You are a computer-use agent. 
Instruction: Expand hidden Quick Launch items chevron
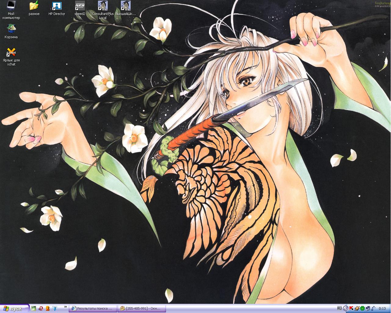tap(65, 307)
